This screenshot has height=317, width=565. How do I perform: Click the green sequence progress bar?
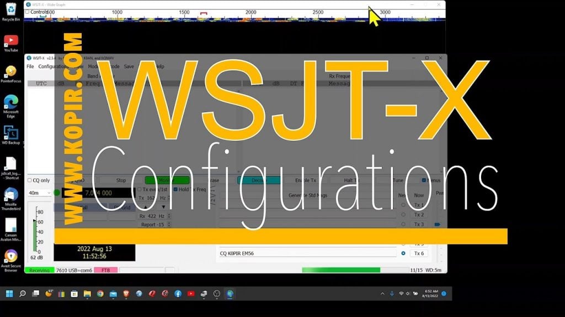355,270
